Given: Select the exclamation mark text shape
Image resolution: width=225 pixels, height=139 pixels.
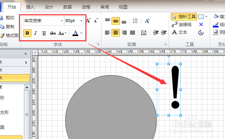Looking at the screenshot, I should point(175,87).
